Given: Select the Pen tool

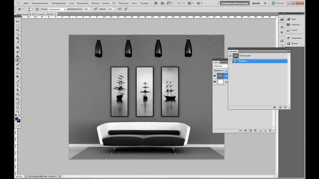Looking at the screenshot, I should pos(18,82).
